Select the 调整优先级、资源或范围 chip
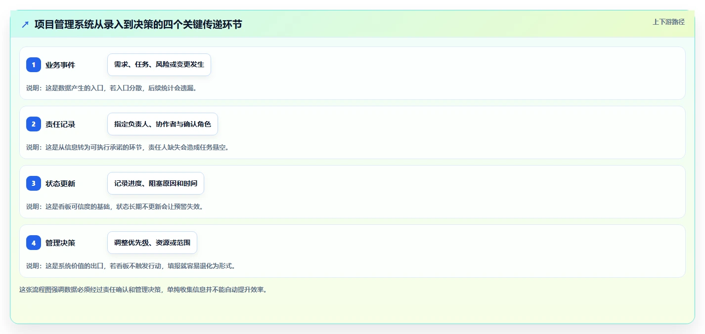705x334 pixels. pyautogui.click(x=152, y=243)
